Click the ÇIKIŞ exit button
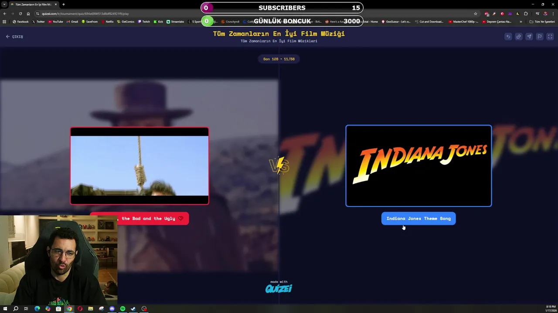This screenshot has width=558, height=313. pyautogui.click(x=14, y=37)
